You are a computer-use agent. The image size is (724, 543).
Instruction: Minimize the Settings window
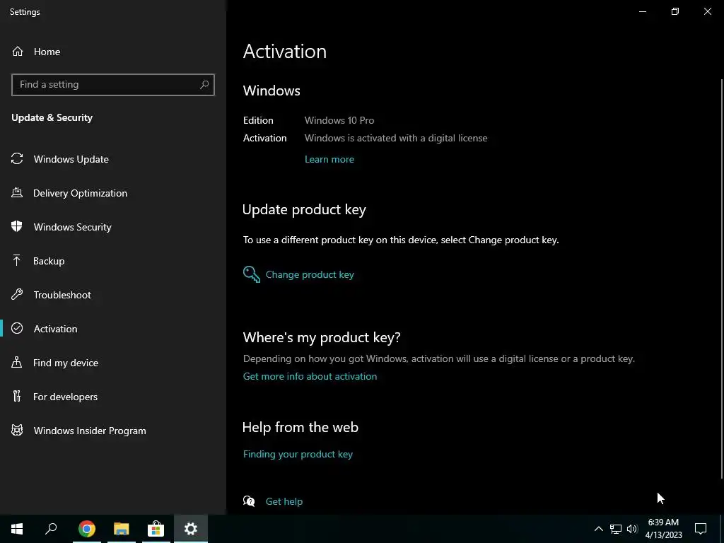click(642, 11)
